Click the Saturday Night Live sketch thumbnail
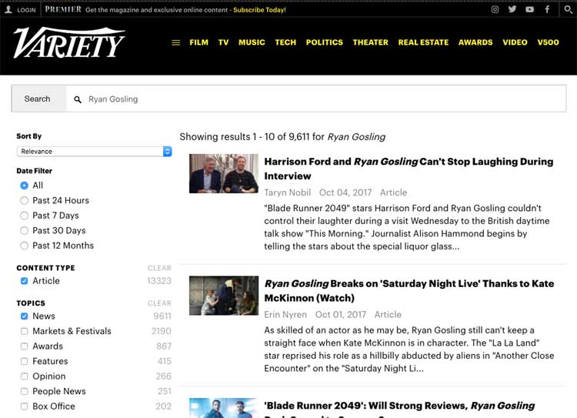This screenshot has width=577, height=418. (224, 296)
